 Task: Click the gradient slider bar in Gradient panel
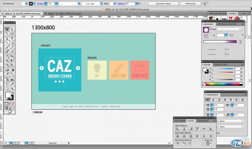coord(220,42)
